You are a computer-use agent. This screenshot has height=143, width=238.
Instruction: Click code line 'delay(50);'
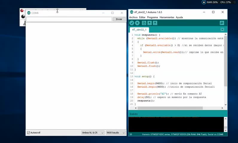click(x=144, y=97)
